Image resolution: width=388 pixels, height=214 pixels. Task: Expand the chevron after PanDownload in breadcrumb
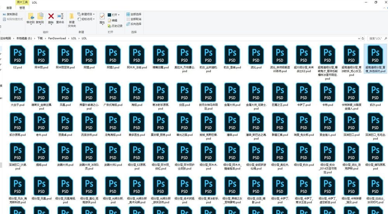[x=69, y=39]
